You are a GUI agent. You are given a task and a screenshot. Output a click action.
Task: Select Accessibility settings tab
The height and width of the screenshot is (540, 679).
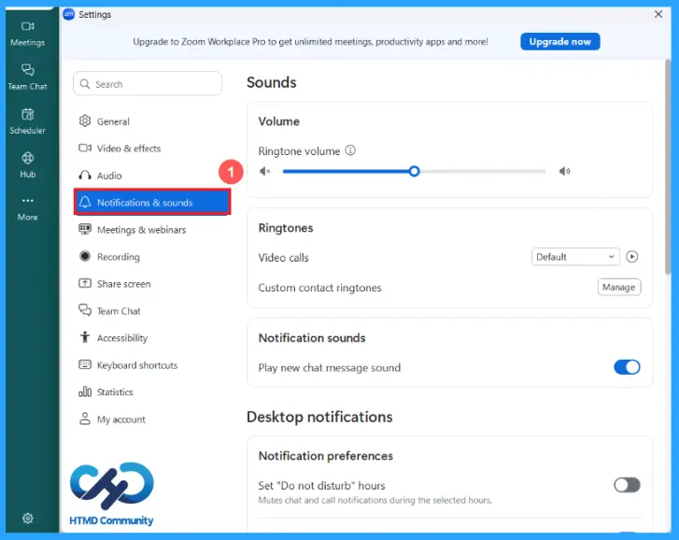(x=151, y=337)
